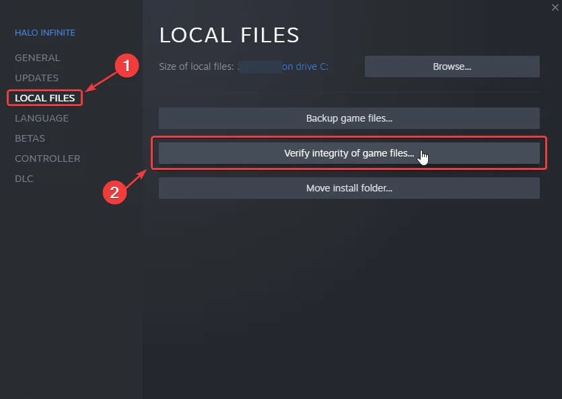Image resolution: width=562 pixels, height=399 pixels.
Task: Show the DLC section
Action: (x=24, y=179)
